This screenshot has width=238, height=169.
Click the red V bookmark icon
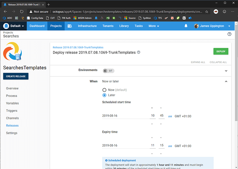[x=172, y=18]
